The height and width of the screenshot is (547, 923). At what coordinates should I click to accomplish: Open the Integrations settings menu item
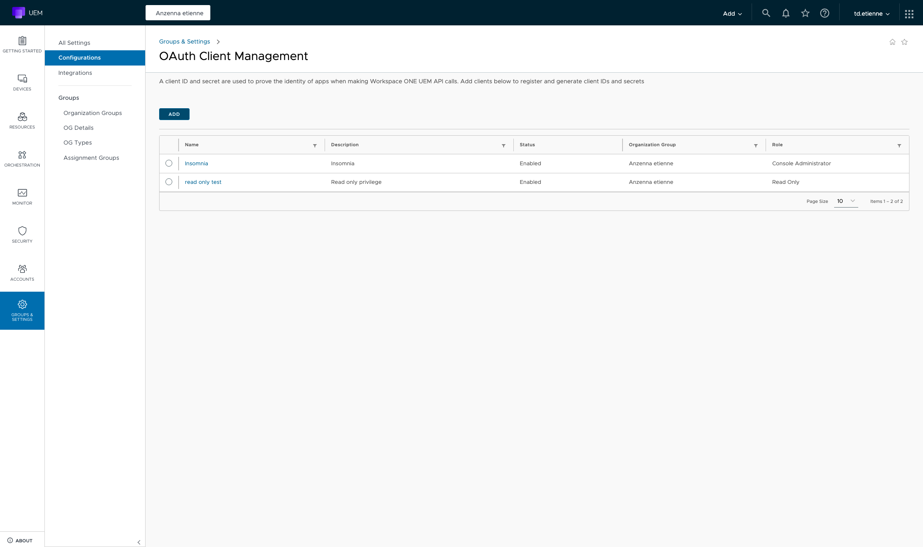pos(75,73)
